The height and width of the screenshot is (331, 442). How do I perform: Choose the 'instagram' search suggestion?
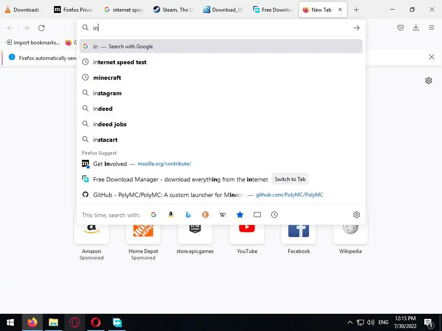[x=221, y=93]
